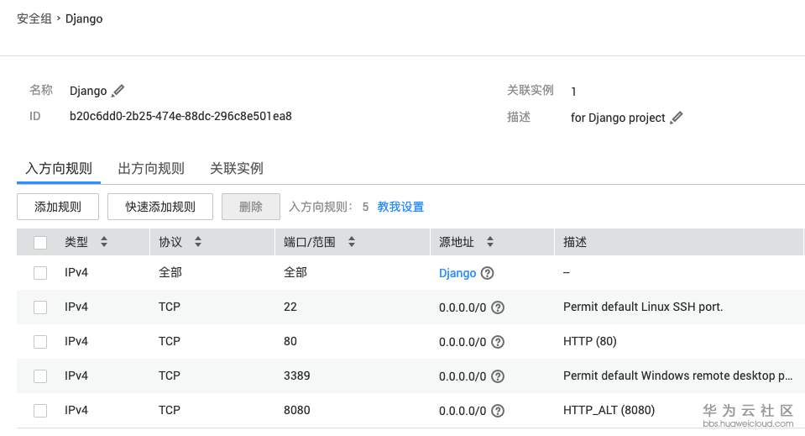805x436 pixels.
Task: Click help icon for port 3389 source
Action: [x=498, y=376]
